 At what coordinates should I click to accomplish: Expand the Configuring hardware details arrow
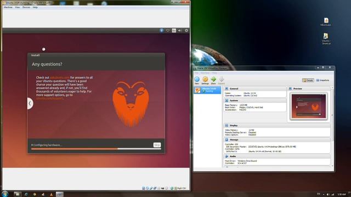(x=32, y=145)
